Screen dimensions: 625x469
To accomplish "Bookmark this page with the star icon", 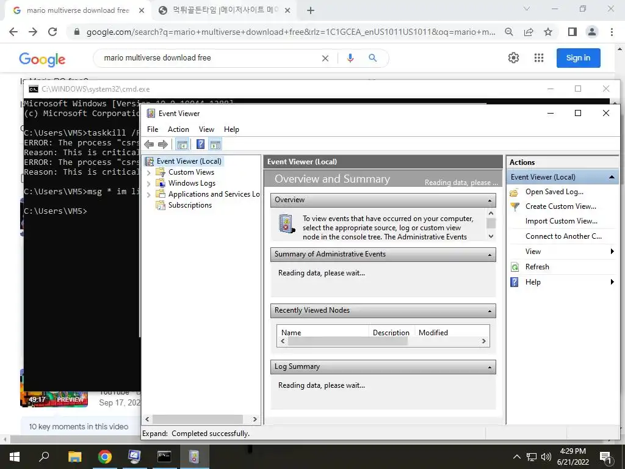I will pyautogui.click(x=548, y=32).
